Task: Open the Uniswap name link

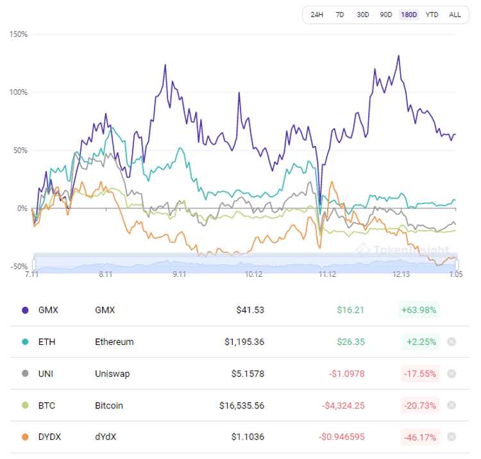Action: click(x=112, y=373)
